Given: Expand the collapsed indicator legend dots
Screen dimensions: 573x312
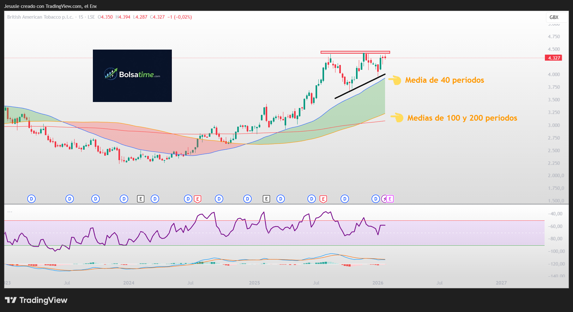Looking at the screenshot, I should (10, 212).
